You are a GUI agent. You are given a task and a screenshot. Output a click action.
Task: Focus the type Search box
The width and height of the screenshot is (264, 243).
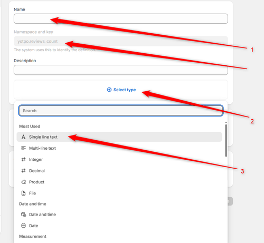tap(121, 111)
